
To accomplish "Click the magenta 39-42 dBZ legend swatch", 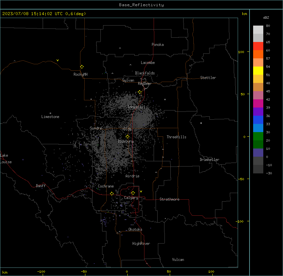I will coord(258,104).
